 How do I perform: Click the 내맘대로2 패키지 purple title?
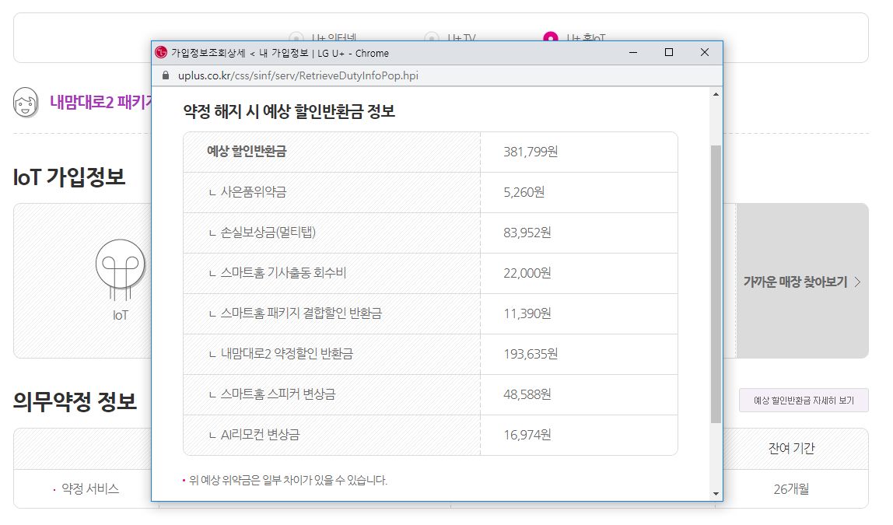pos(101,103)
